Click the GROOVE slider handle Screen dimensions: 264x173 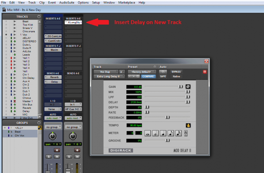tap(167, 140)
